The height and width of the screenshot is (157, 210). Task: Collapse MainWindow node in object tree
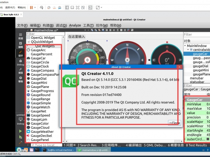click(185, 46)
